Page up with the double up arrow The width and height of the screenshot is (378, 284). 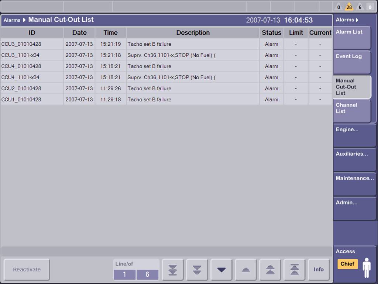tap(270, 270)
